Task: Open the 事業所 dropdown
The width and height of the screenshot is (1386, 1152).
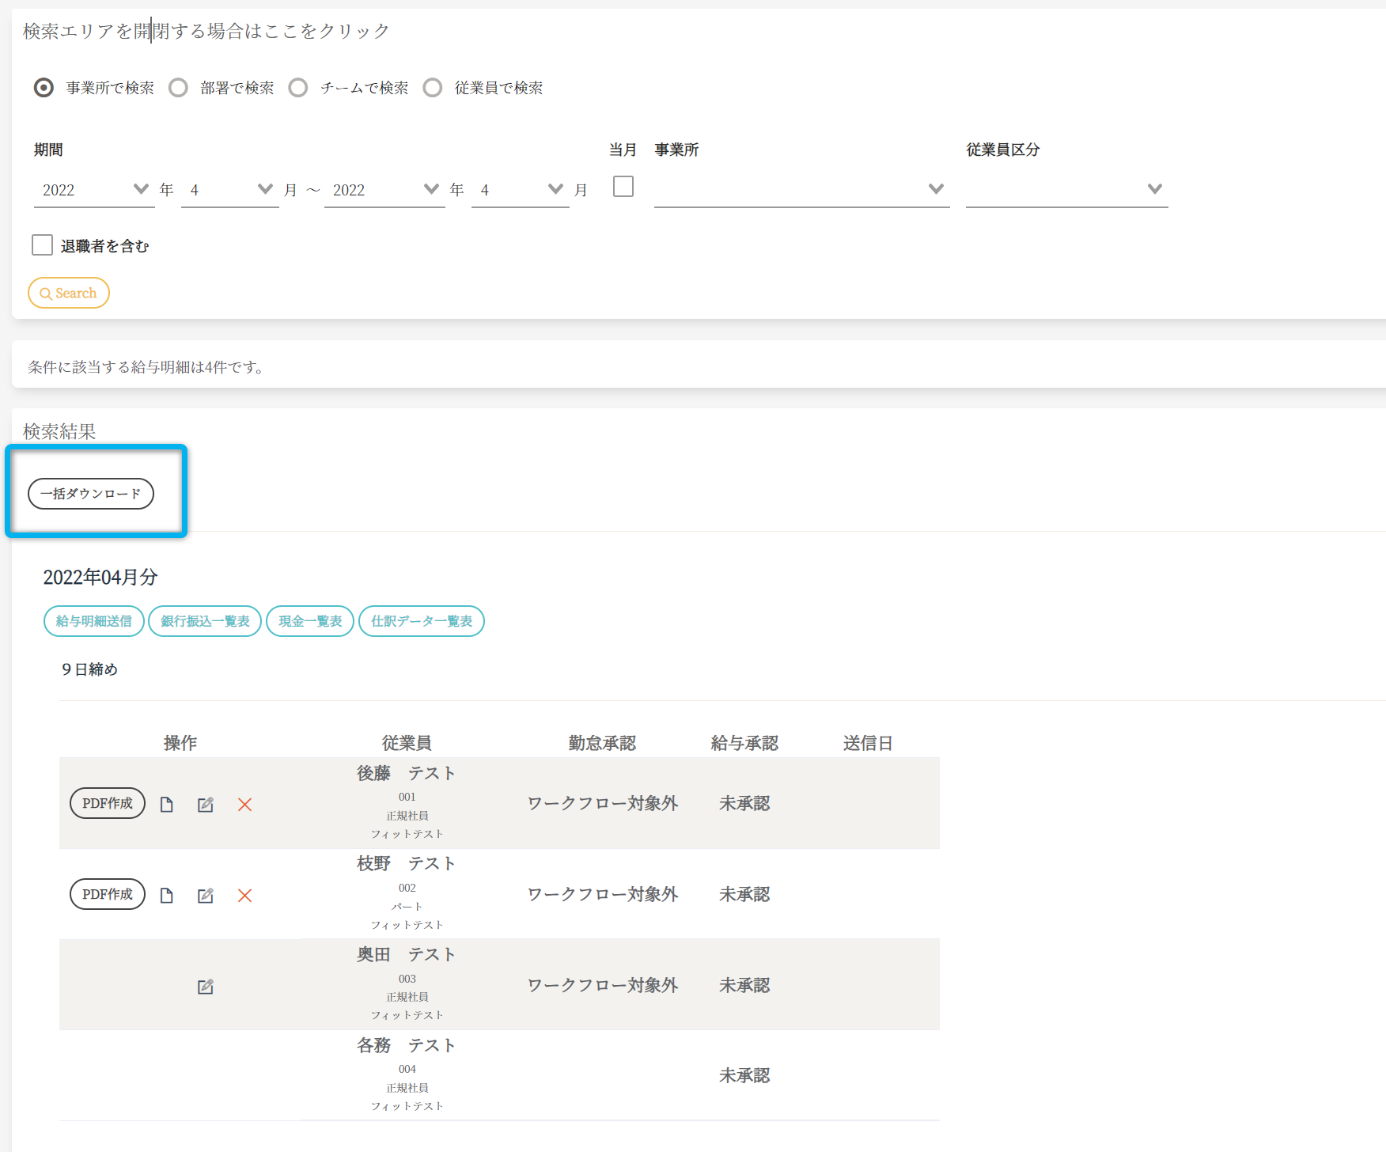Action: pyautogui.click(x=801, y=189)
